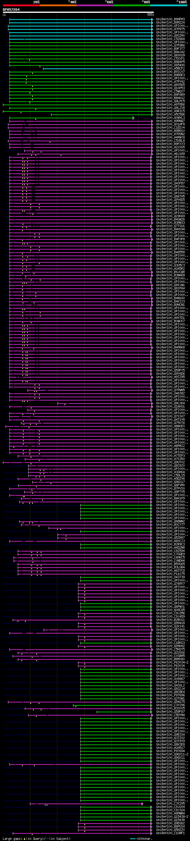The height and width of the screenshot is (841, 190).
Task: Click hit label UniRef100_Q9ESS4
Action: click(170, 734)
